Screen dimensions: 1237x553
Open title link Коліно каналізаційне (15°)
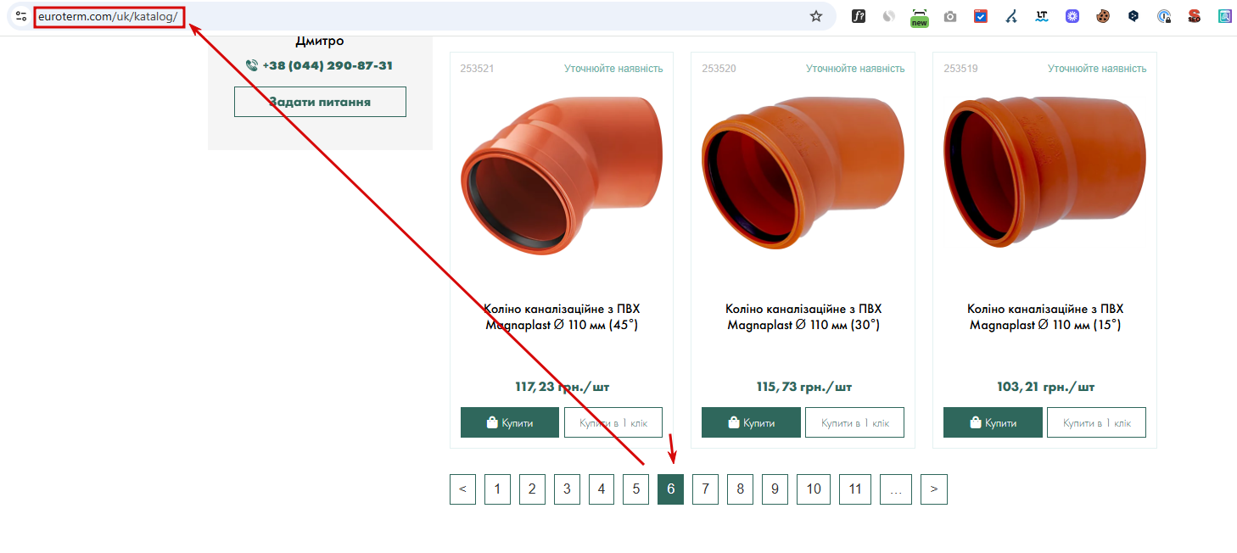pos(1045,317)
